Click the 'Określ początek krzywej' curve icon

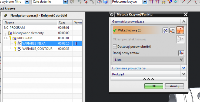tap(180, 39)
